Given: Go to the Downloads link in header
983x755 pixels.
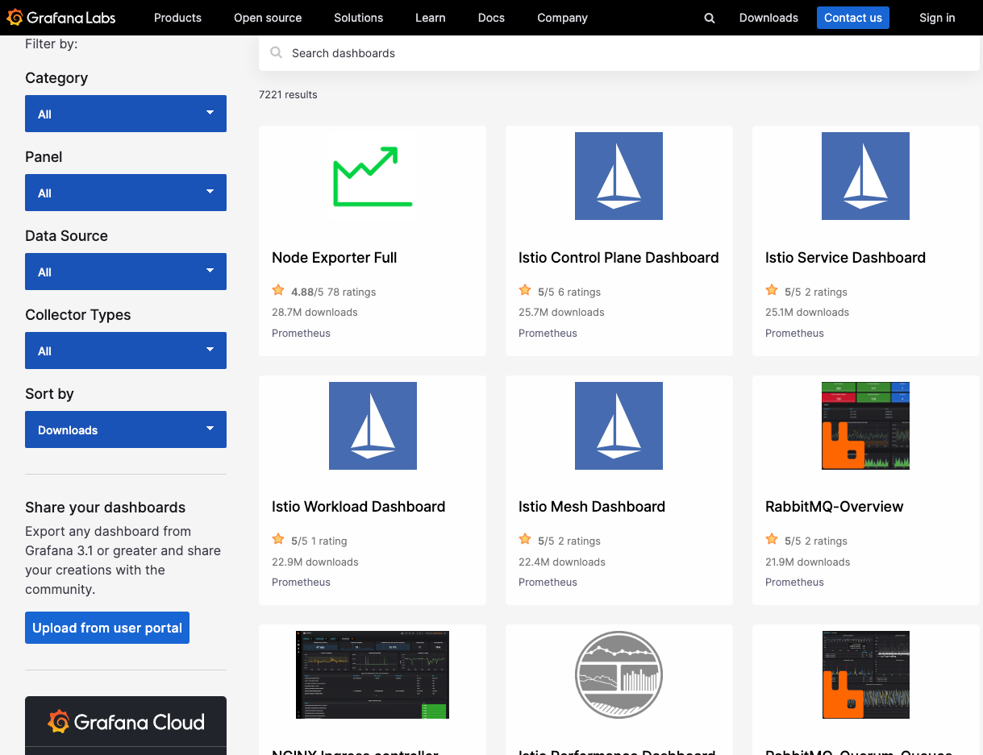Looking at the screenshot, I should tap(768, 18).
